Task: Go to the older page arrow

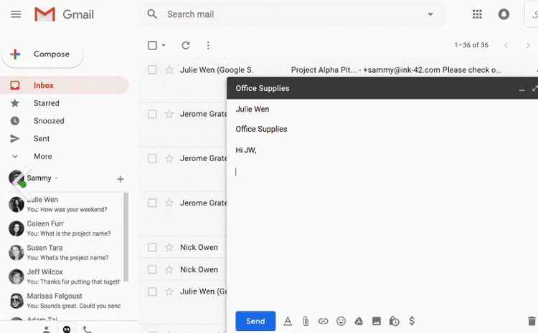Action: point(528,45)
